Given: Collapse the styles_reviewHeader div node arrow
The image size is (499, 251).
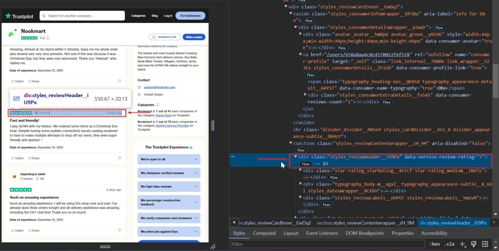Looking at the screenshot, I should pos(296,157).
